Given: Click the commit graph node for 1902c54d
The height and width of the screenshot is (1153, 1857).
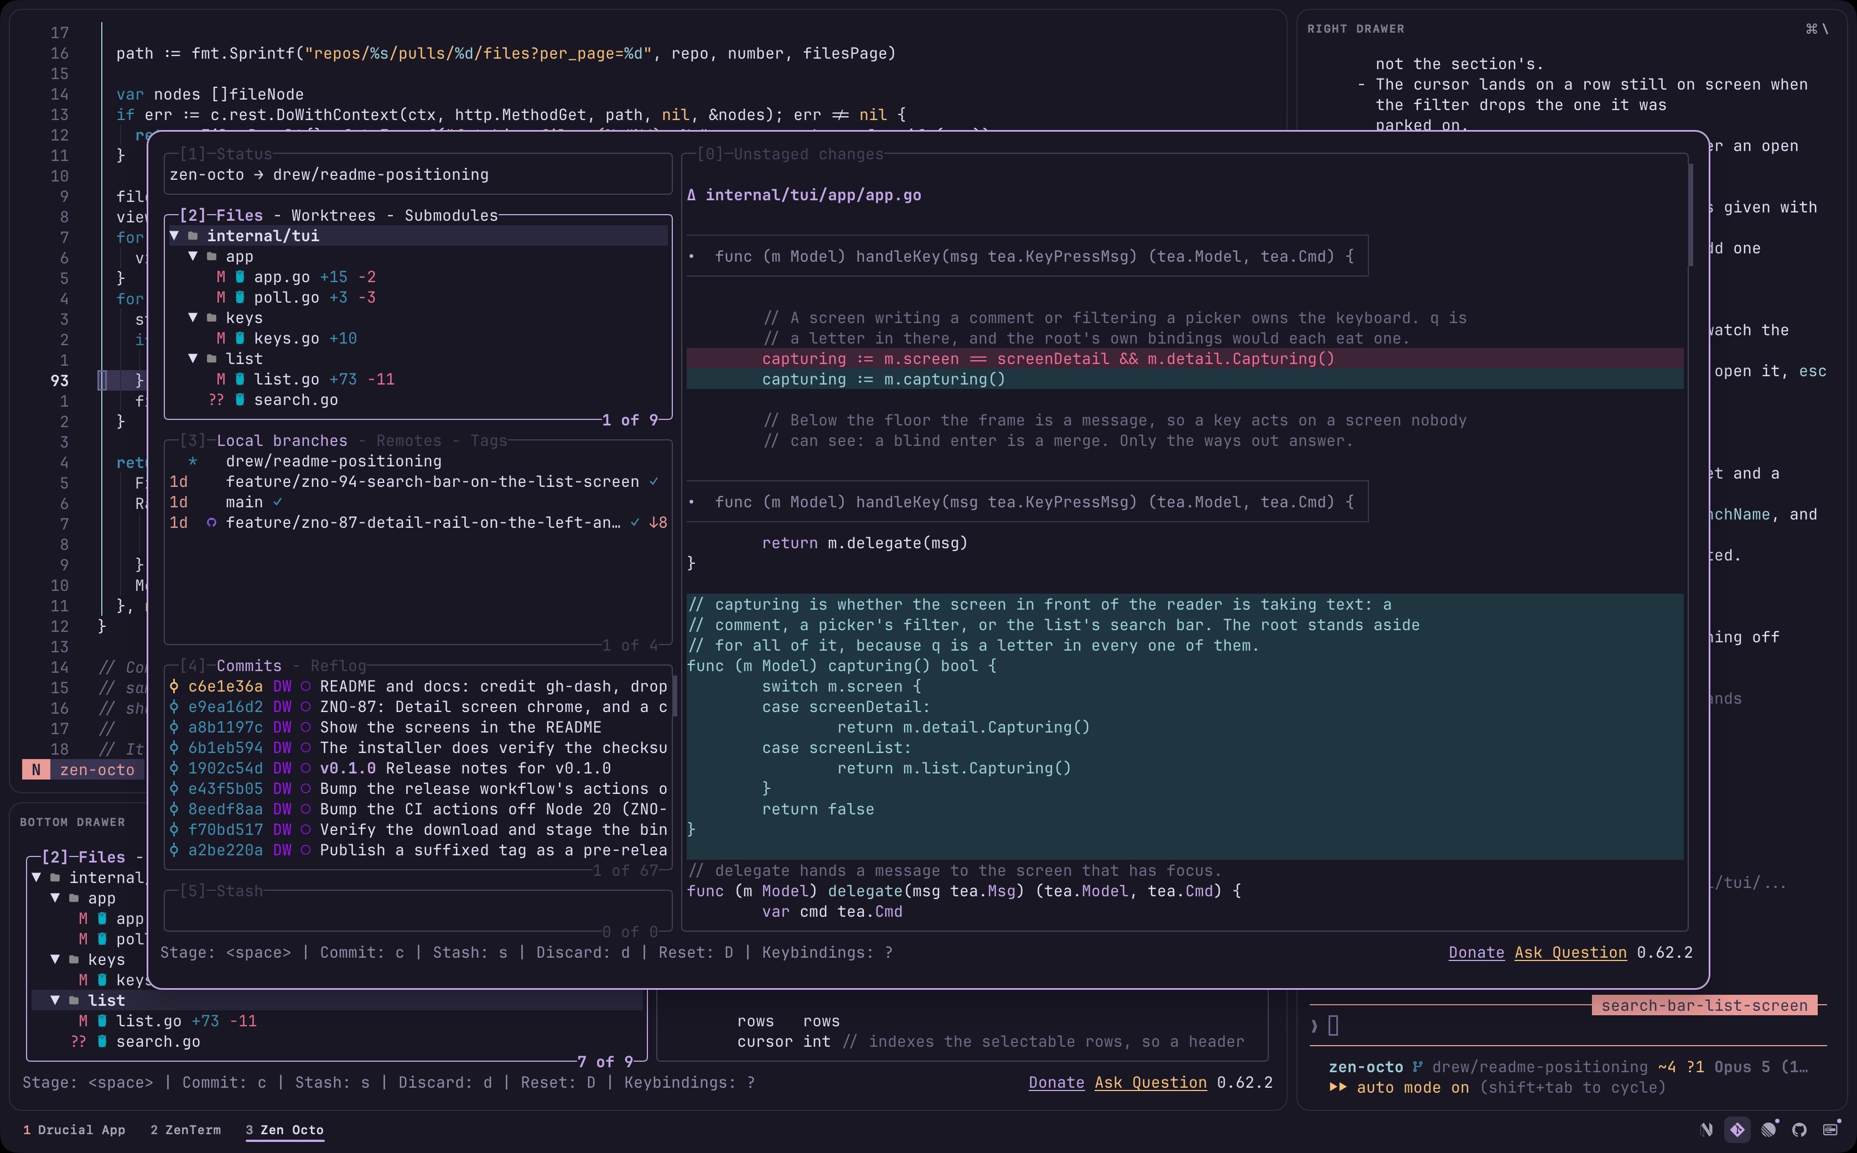Looking at the screenshot, I should [x=174, y=768].
